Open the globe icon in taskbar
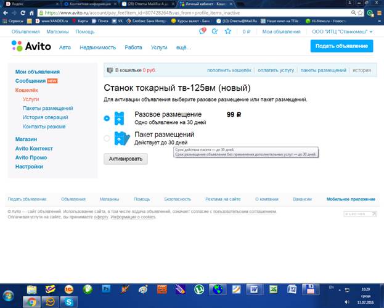The width and height of the screenshot is (384, 308). (218, 289)
